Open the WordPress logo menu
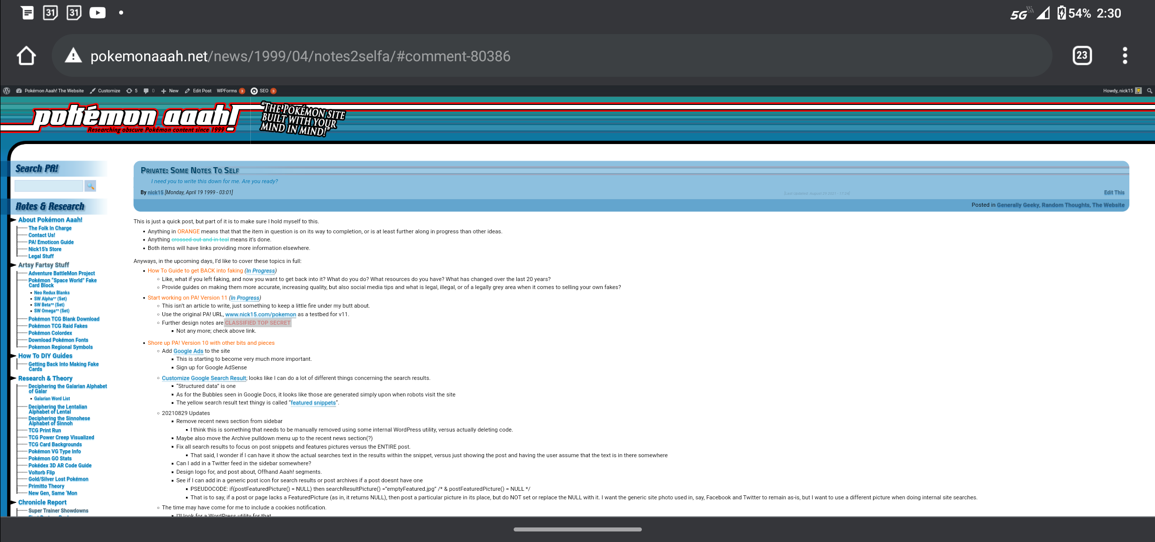Viewport: 1155px width, 542px height. click(x=7, y=91)
